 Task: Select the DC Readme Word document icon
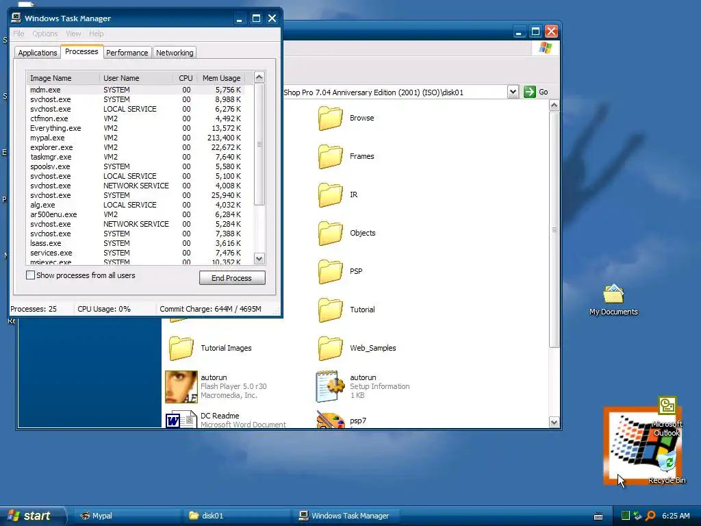coord(181,420)
